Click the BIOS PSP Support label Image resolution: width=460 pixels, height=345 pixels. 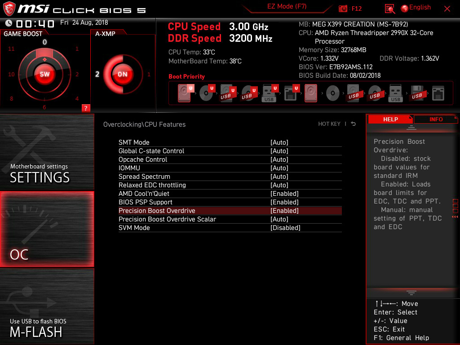(146, 202)
